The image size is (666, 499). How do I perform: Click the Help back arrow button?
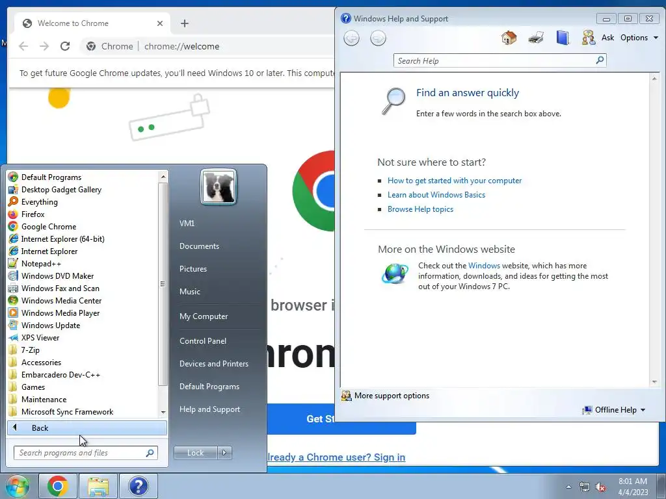point(351,38)
